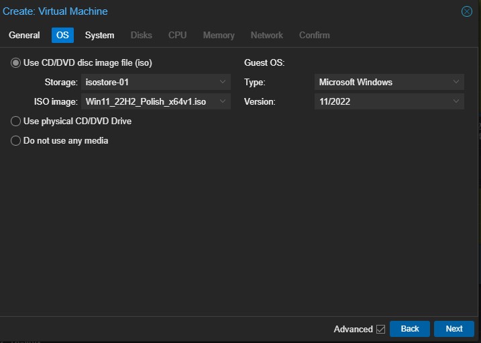Expand the Storage dropdown arrow
Viewport: 481px width, 343px height.
tap(223, 83)
